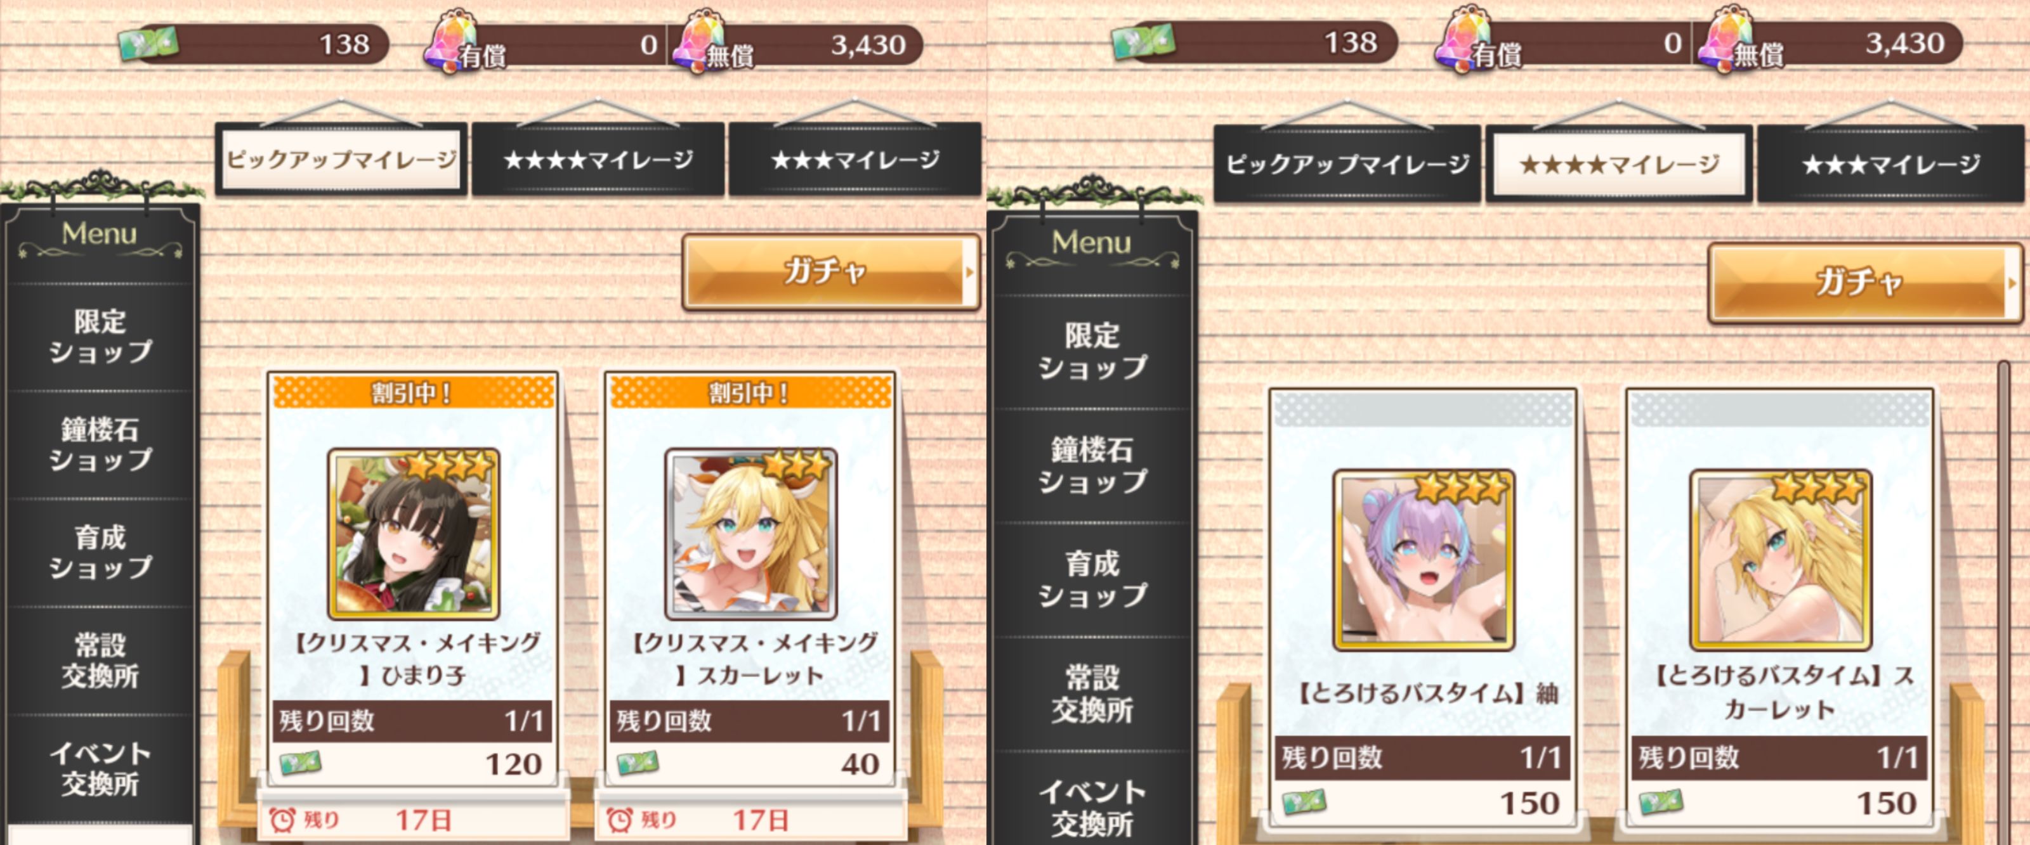
Task: Select the ★★★マイレージ tab in the right screen
Action: pyautogui.click(x=1890, y=164)
